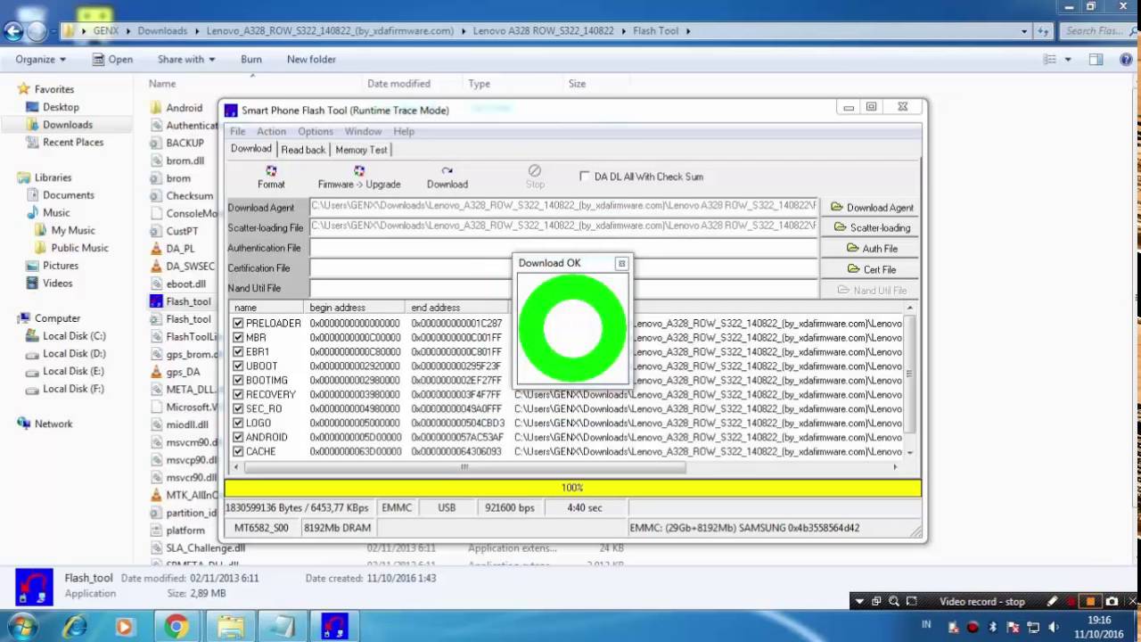Open the Share with dropdown
Image resolution: width=1141 pixels, height=642 pixels.
(x=186, y=60)
